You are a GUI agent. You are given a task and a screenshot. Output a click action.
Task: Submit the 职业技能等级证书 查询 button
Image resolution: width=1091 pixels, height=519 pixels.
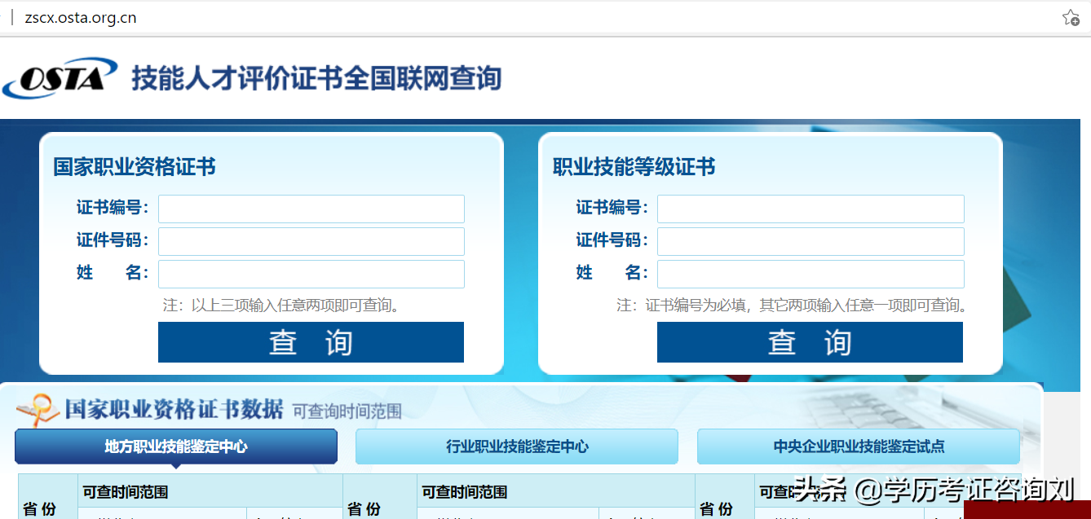(810, 342)
